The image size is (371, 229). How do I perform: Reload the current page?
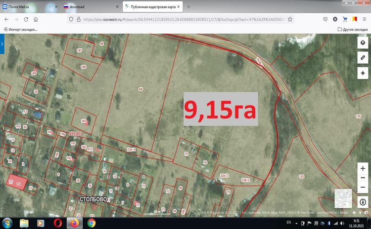[26, 19]
